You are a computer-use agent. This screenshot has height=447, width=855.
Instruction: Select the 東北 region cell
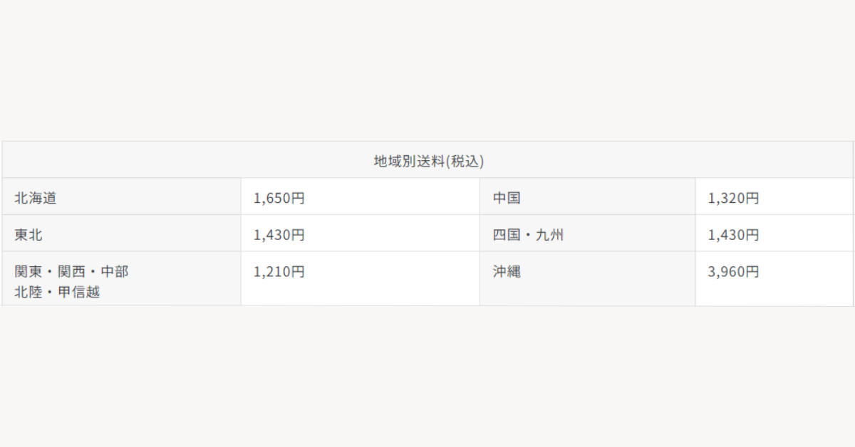pos(121,234)
